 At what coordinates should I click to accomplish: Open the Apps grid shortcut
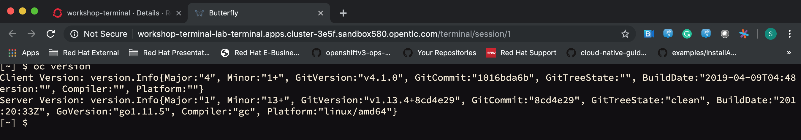pos(24,53)
